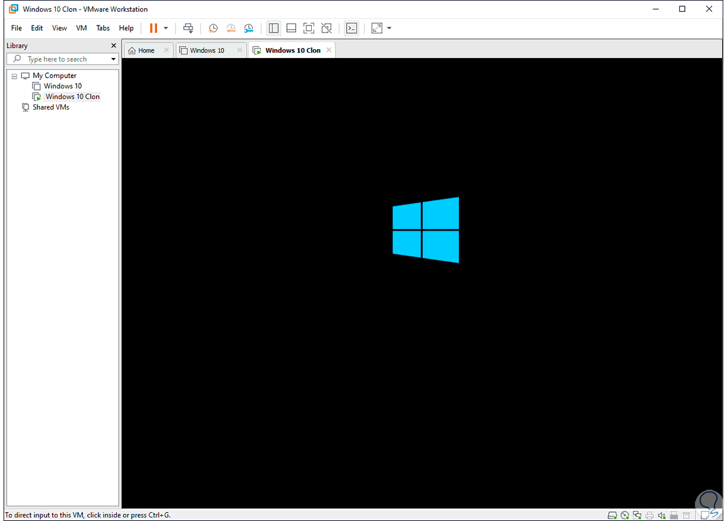
Task: Click the stretch guest display icon
Action: 377,28
